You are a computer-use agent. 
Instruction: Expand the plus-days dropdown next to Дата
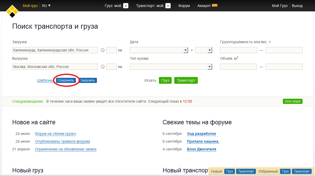click(x=210, y=50)
